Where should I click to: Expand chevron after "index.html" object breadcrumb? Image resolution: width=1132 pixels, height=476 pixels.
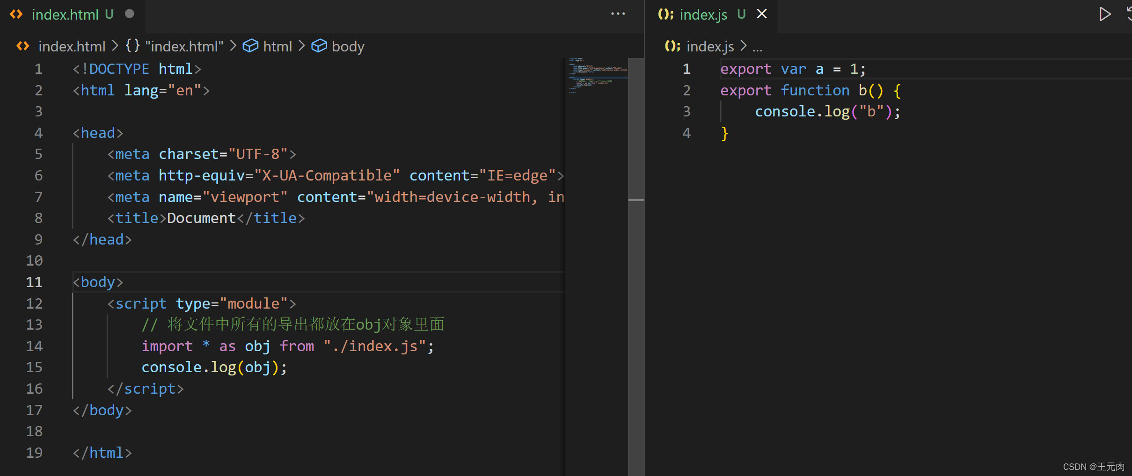tap(233, 46)
